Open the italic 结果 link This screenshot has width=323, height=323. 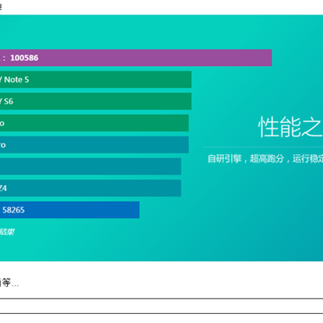pyautogui.click(x=7, y=231)
